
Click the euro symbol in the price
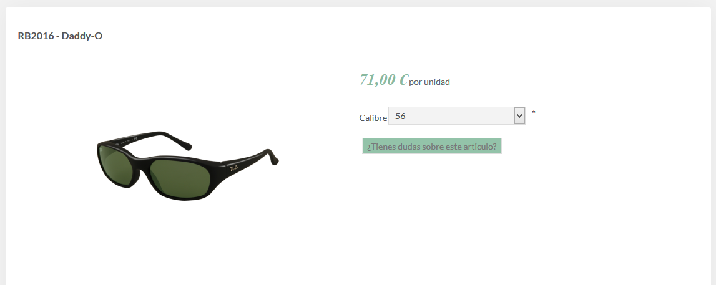pyautogui.click(x=403, y=80)
